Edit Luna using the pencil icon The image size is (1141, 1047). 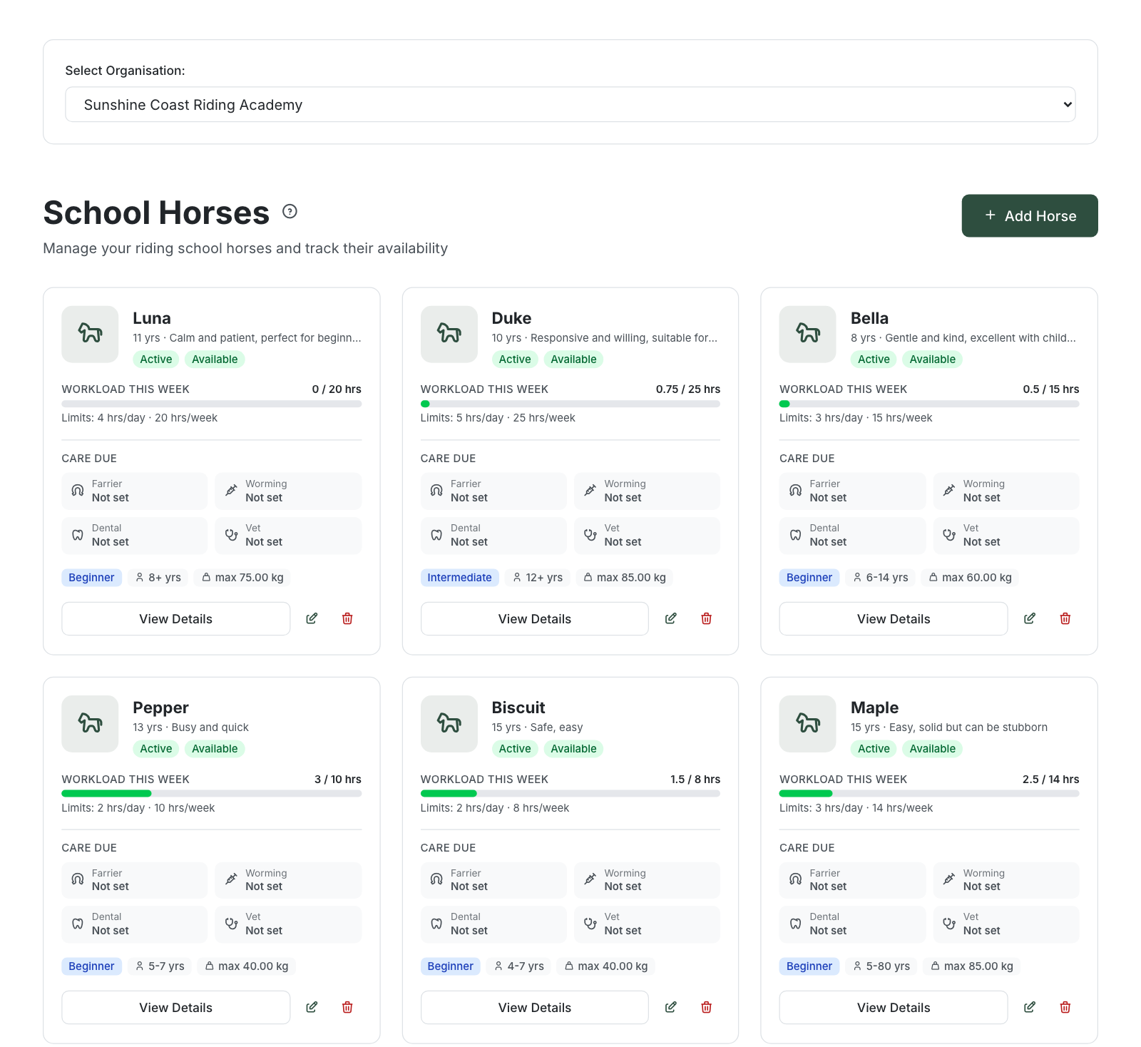pos(312,618)
